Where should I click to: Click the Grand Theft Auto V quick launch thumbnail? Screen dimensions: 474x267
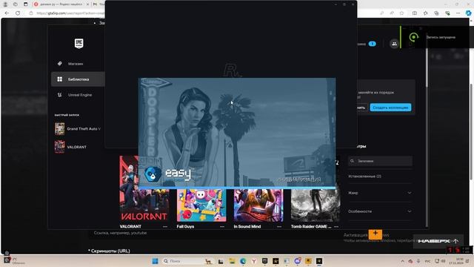coord(59,129)
